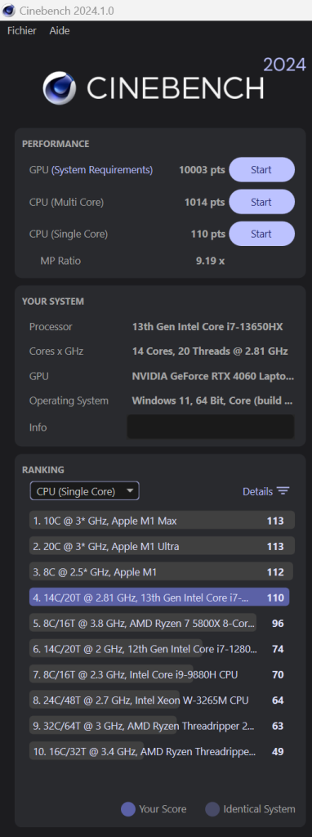Screen dimensions: 312x837
Task: Click the processor name 13th Gen Intel Core i7-13650HX
Action: pos(207,326)
